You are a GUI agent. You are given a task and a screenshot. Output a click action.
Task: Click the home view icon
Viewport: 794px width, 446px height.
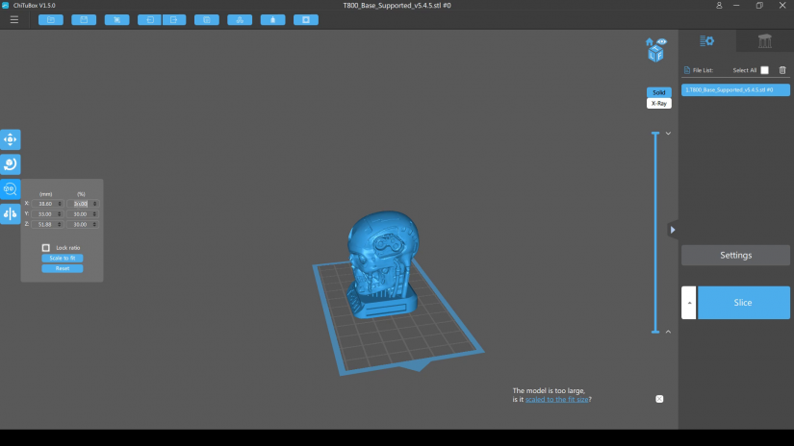pyautogui.click(x=650, y=42)
